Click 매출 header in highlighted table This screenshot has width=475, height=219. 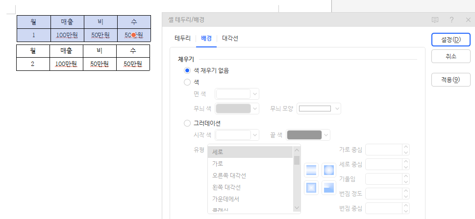pyautogui.click(x=67, y=22)
